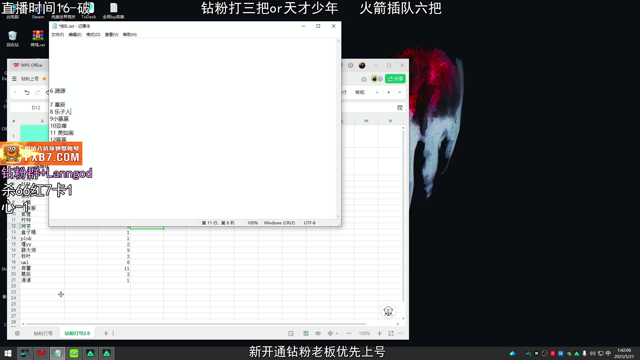Zoom in with the plus button in WPS

point(380,333)
